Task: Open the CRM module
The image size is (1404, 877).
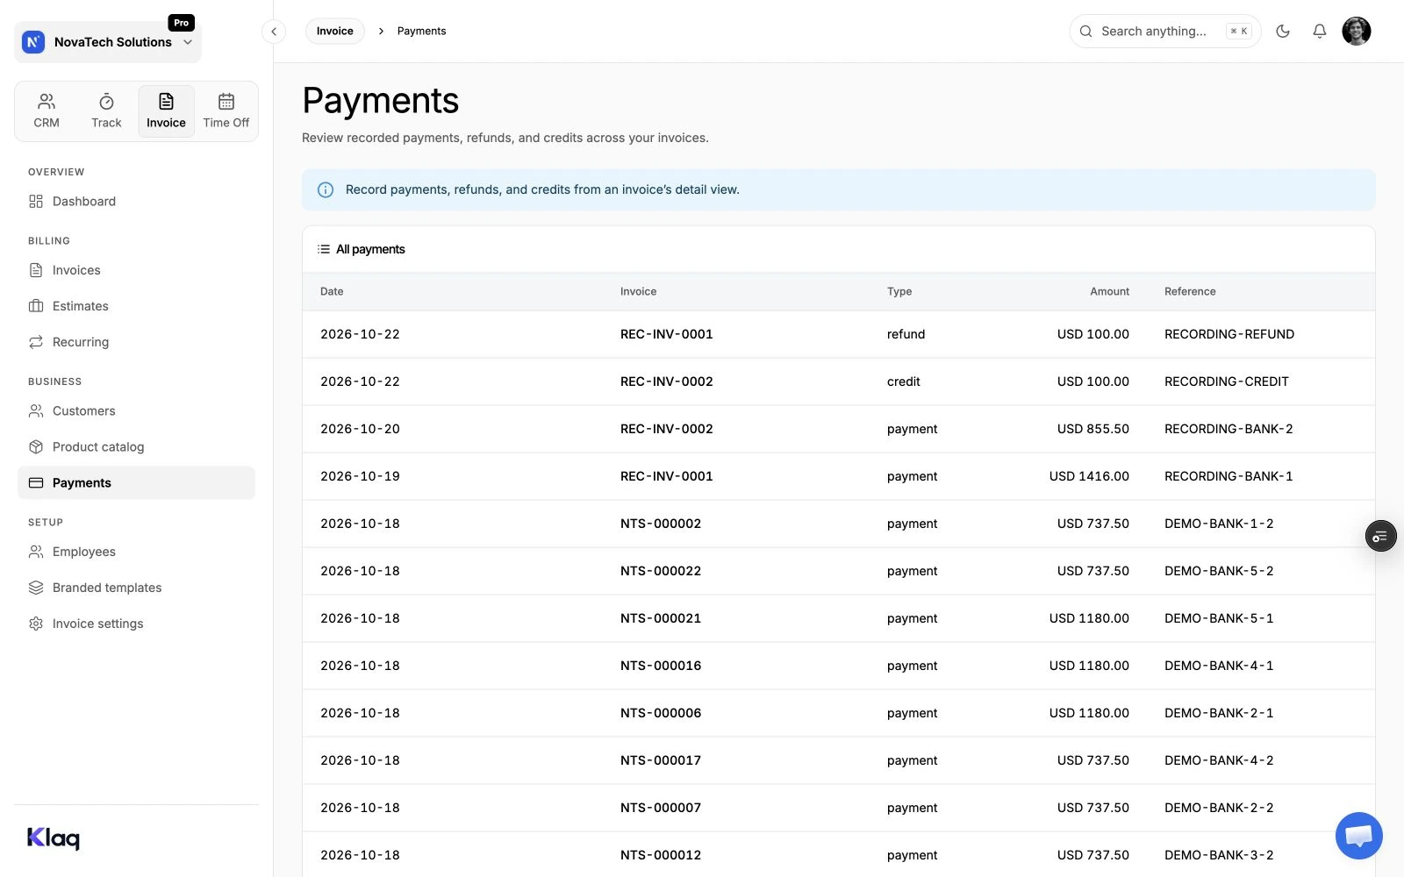Action: (x=47, y=111)
